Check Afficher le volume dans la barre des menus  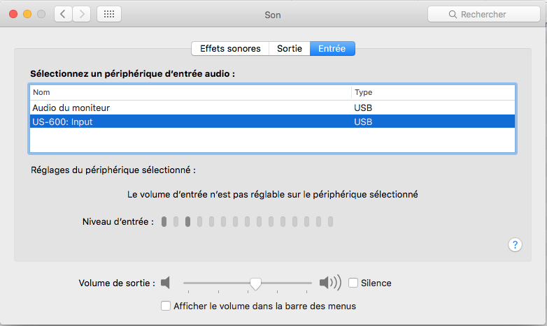click(166, 306)
